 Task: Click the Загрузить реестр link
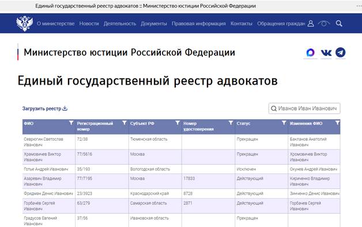point(42,108)
